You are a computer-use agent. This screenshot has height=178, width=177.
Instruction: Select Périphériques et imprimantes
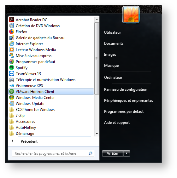click(129, 100)
